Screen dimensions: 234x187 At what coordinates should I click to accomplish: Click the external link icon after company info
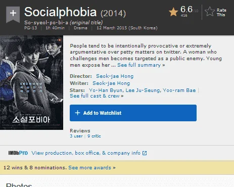(x=145, y=153)
